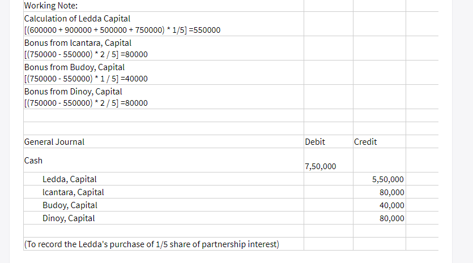Select the "Bonus from Icantara, Capital" cell

[78, 43]
